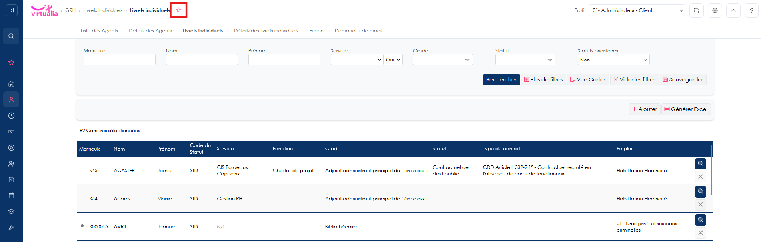Click the sidebar favorites star icon
The width and height of the screenshot is (761, 242).
(11, 62)
